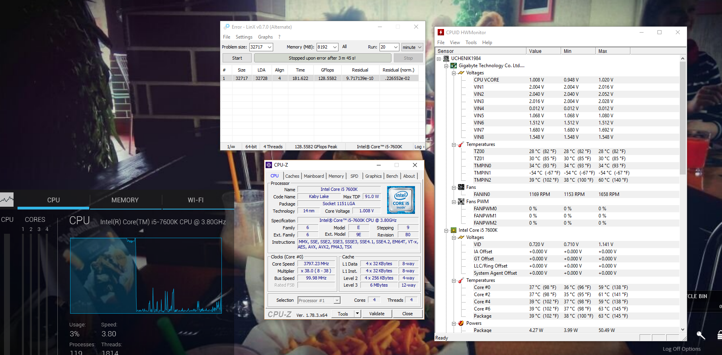Collapse the Gigabyte Voltages group
The width and height of the screenshot is (722, 355).
pos(454,73)
